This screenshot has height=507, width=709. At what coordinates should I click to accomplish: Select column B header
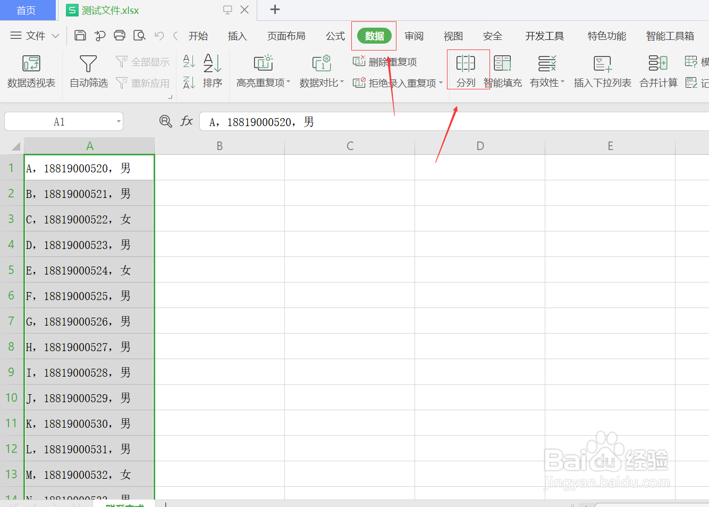[x=220, y=146]
